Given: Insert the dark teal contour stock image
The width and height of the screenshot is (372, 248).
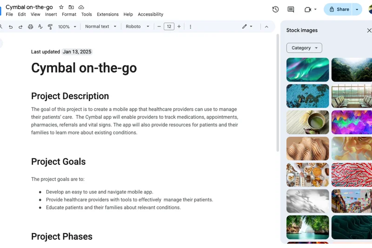Looking at the screenshot, I should tap(352, 228).
